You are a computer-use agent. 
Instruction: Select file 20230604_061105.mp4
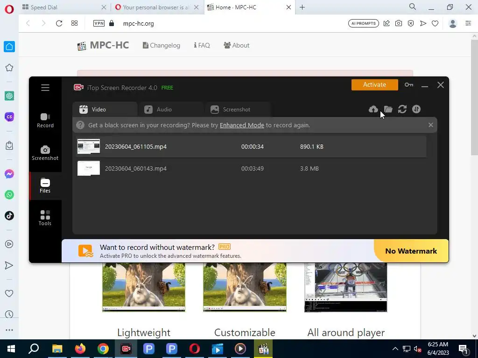click(250, 146)
